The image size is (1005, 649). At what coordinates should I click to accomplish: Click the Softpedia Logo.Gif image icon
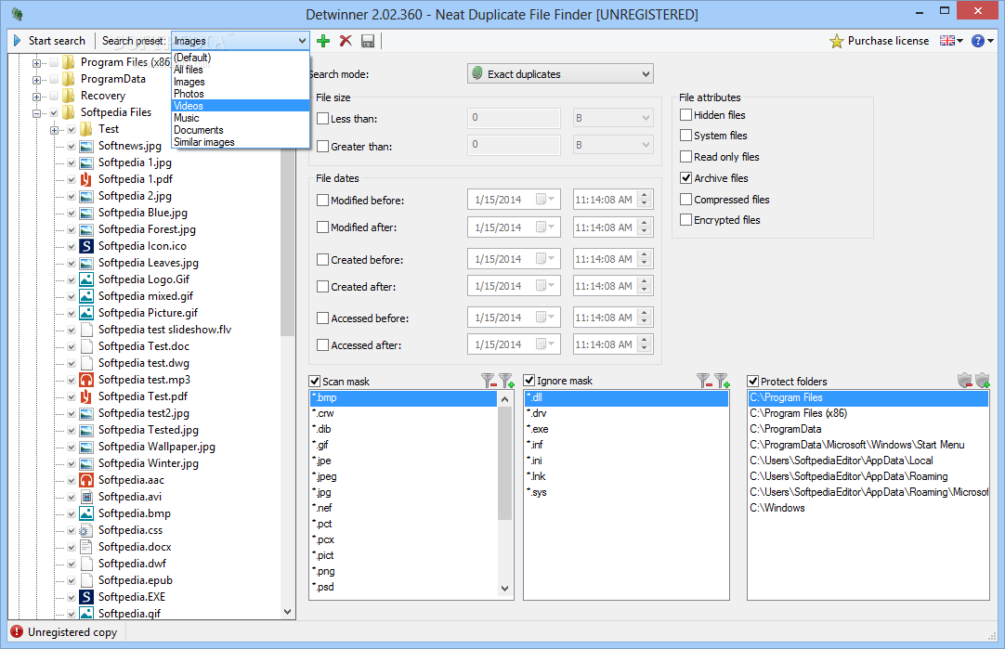point(86,279)
